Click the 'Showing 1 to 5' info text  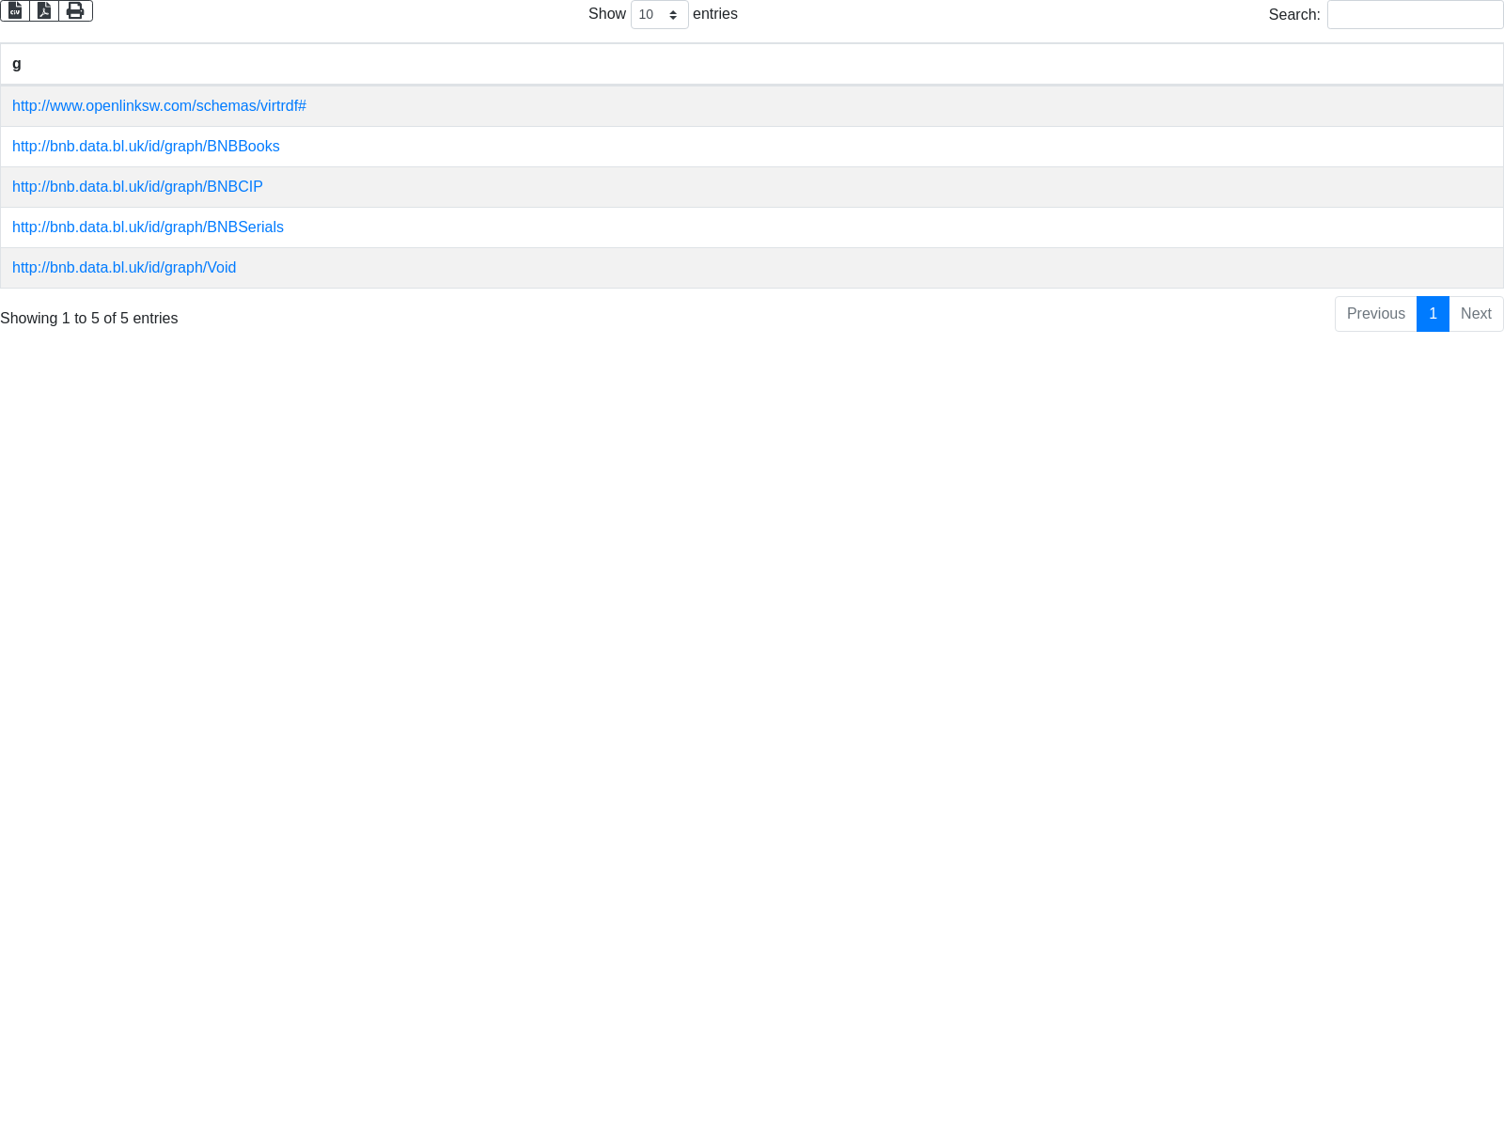coord(89,319)
